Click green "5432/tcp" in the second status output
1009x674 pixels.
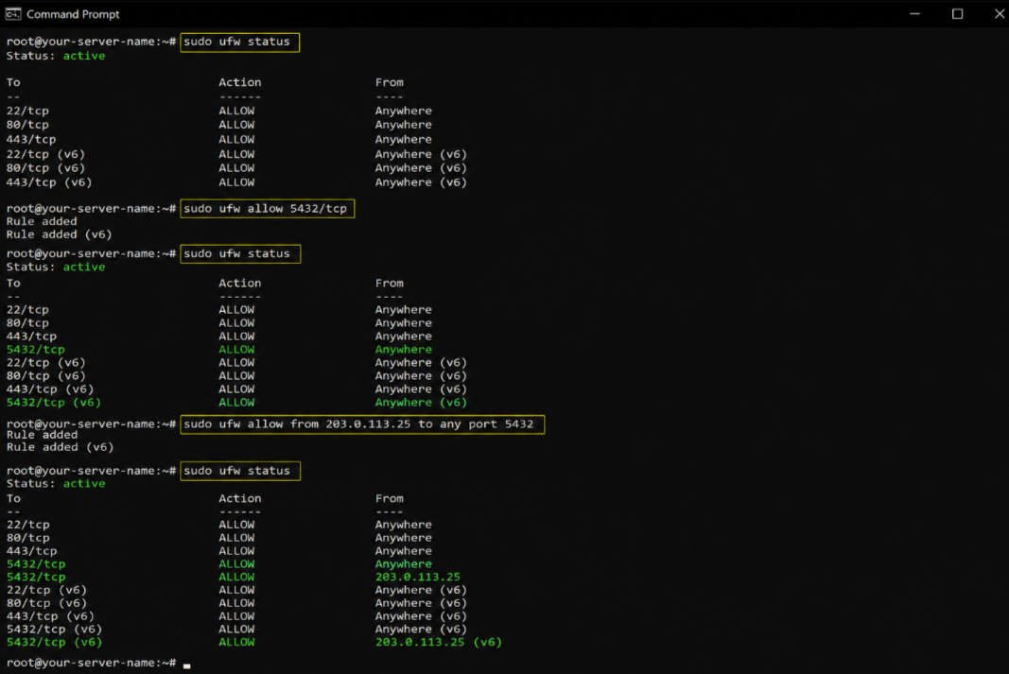coord(35,349)
